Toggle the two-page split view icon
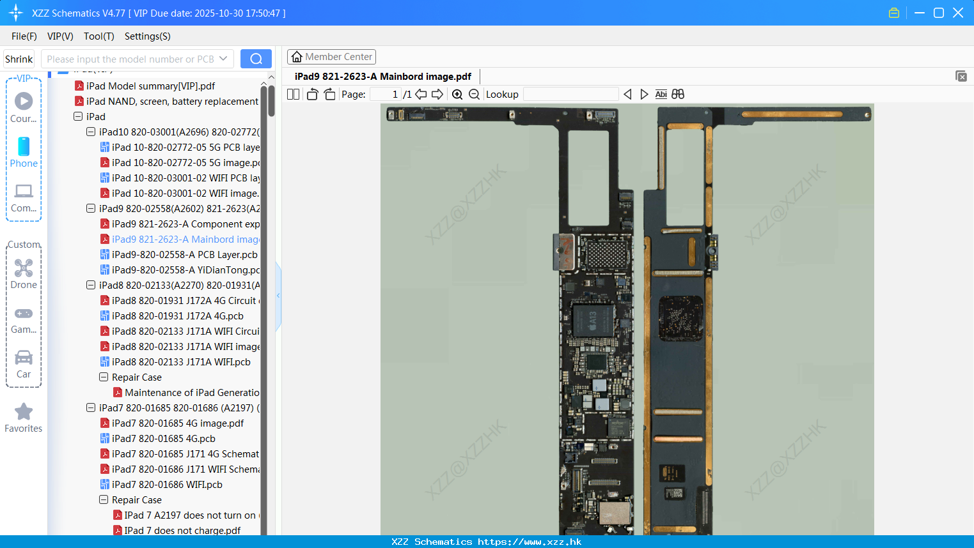 (293, 94)
